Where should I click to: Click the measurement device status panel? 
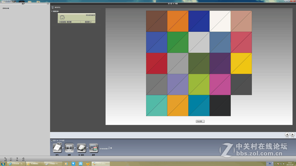coord(75,18)
